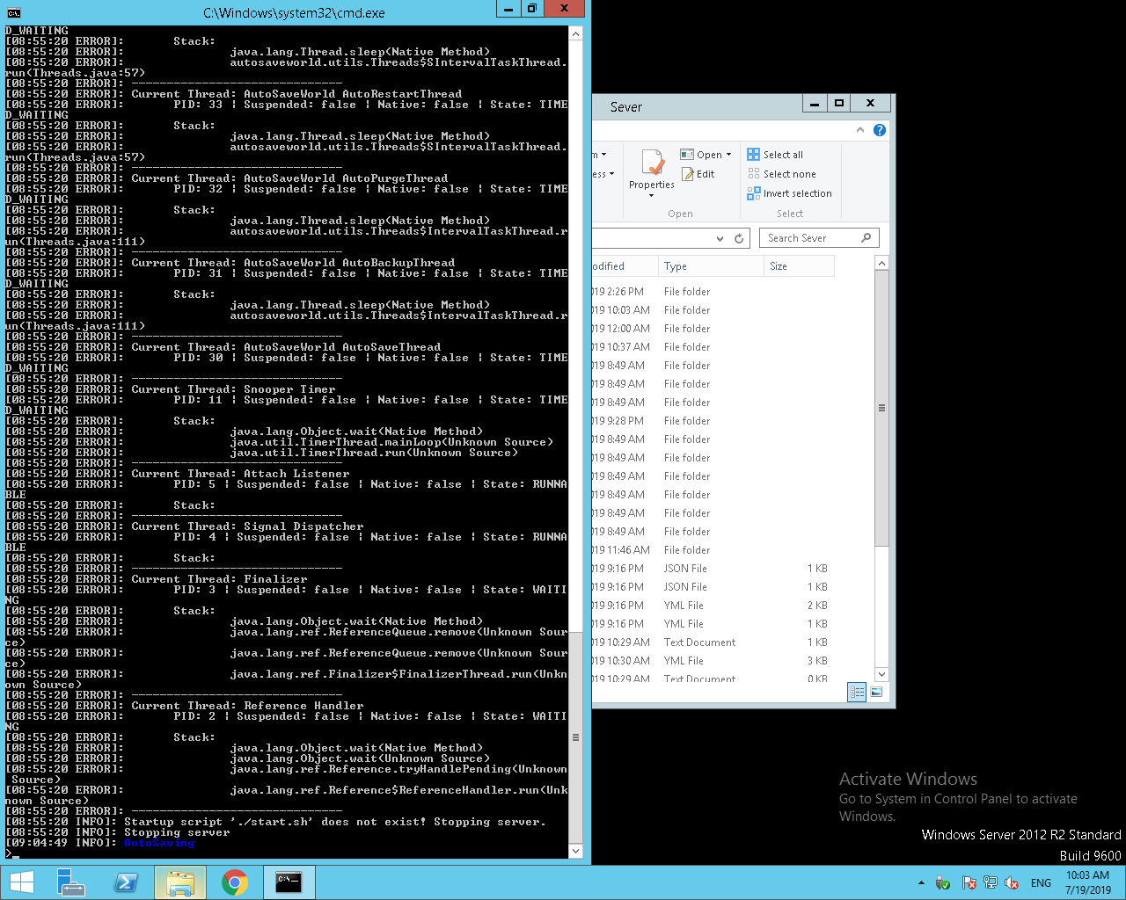Click Invert selection in the ribbon
The width and height of the screenshot is (1126, 900).
tap(789, 193)
